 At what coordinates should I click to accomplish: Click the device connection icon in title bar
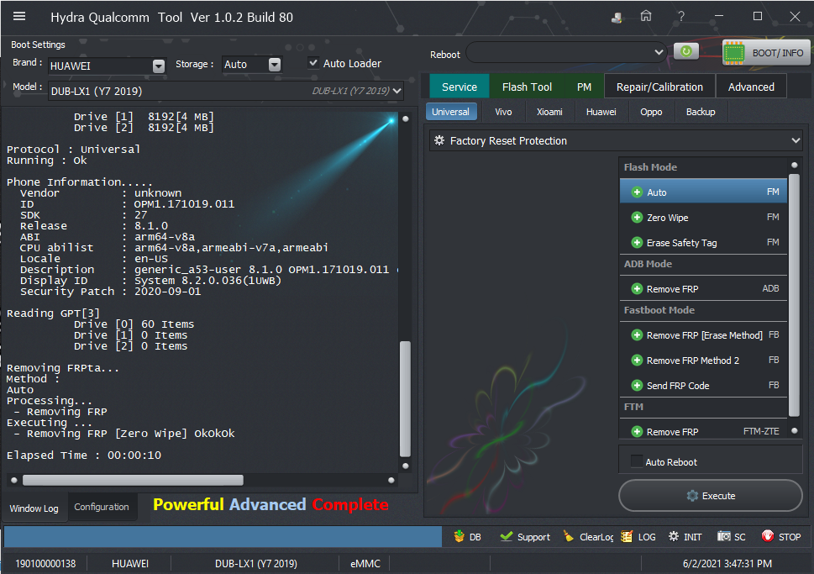(617, 18)
